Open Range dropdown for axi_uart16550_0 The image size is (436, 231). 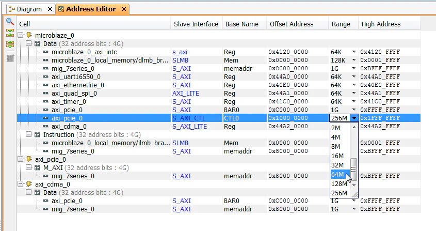point(353,76)
